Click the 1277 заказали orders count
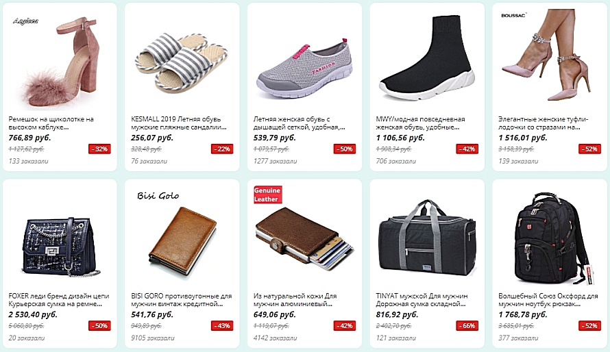The image size is (610, 352). pos(275,161)
